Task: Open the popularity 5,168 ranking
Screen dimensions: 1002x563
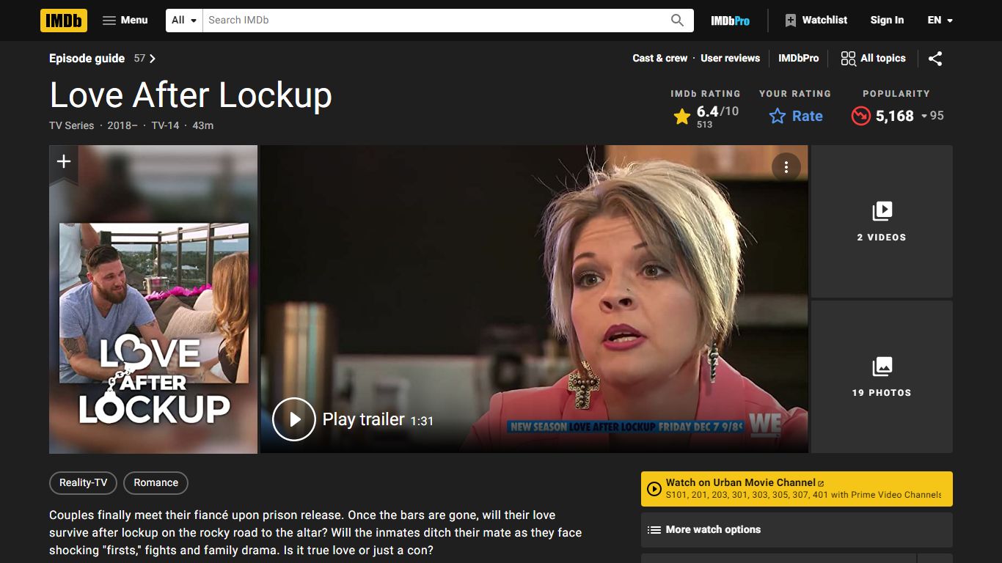Action: click(897, 116)
